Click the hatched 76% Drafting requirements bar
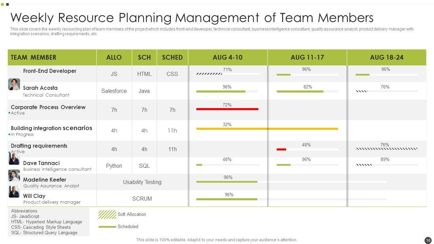Viewport: 434px width, 244px height. click(x=386, y=149)
